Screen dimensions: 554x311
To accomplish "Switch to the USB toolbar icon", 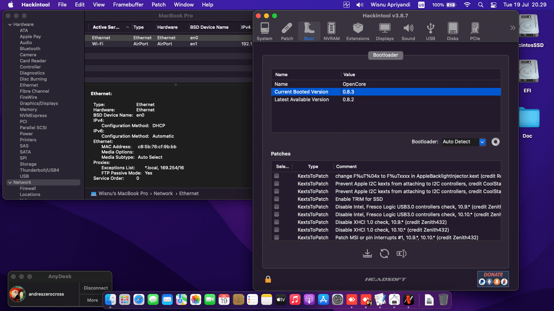I will click(430, 31).
